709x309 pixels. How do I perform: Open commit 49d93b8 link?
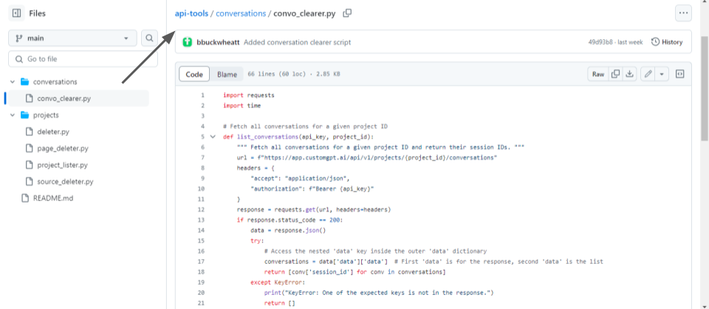coord(600,42)
